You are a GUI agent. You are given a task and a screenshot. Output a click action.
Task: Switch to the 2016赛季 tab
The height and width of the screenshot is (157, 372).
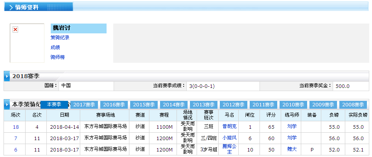(x=114, y=105)
